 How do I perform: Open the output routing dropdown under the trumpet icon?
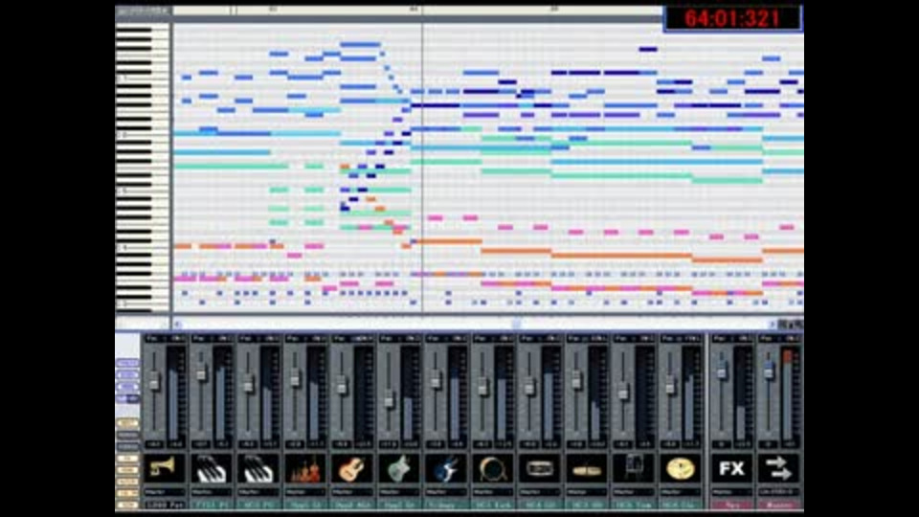[165, 492]
